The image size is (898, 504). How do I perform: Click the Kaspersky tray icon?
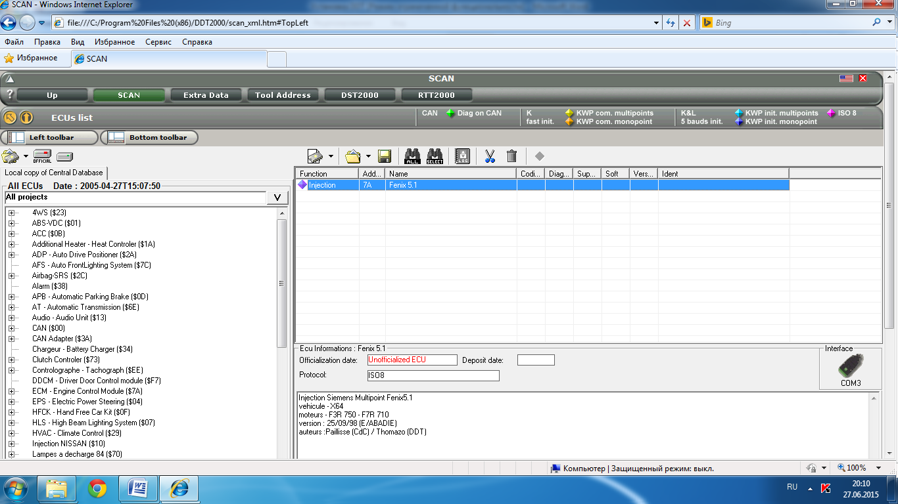[x=826, y=488]
